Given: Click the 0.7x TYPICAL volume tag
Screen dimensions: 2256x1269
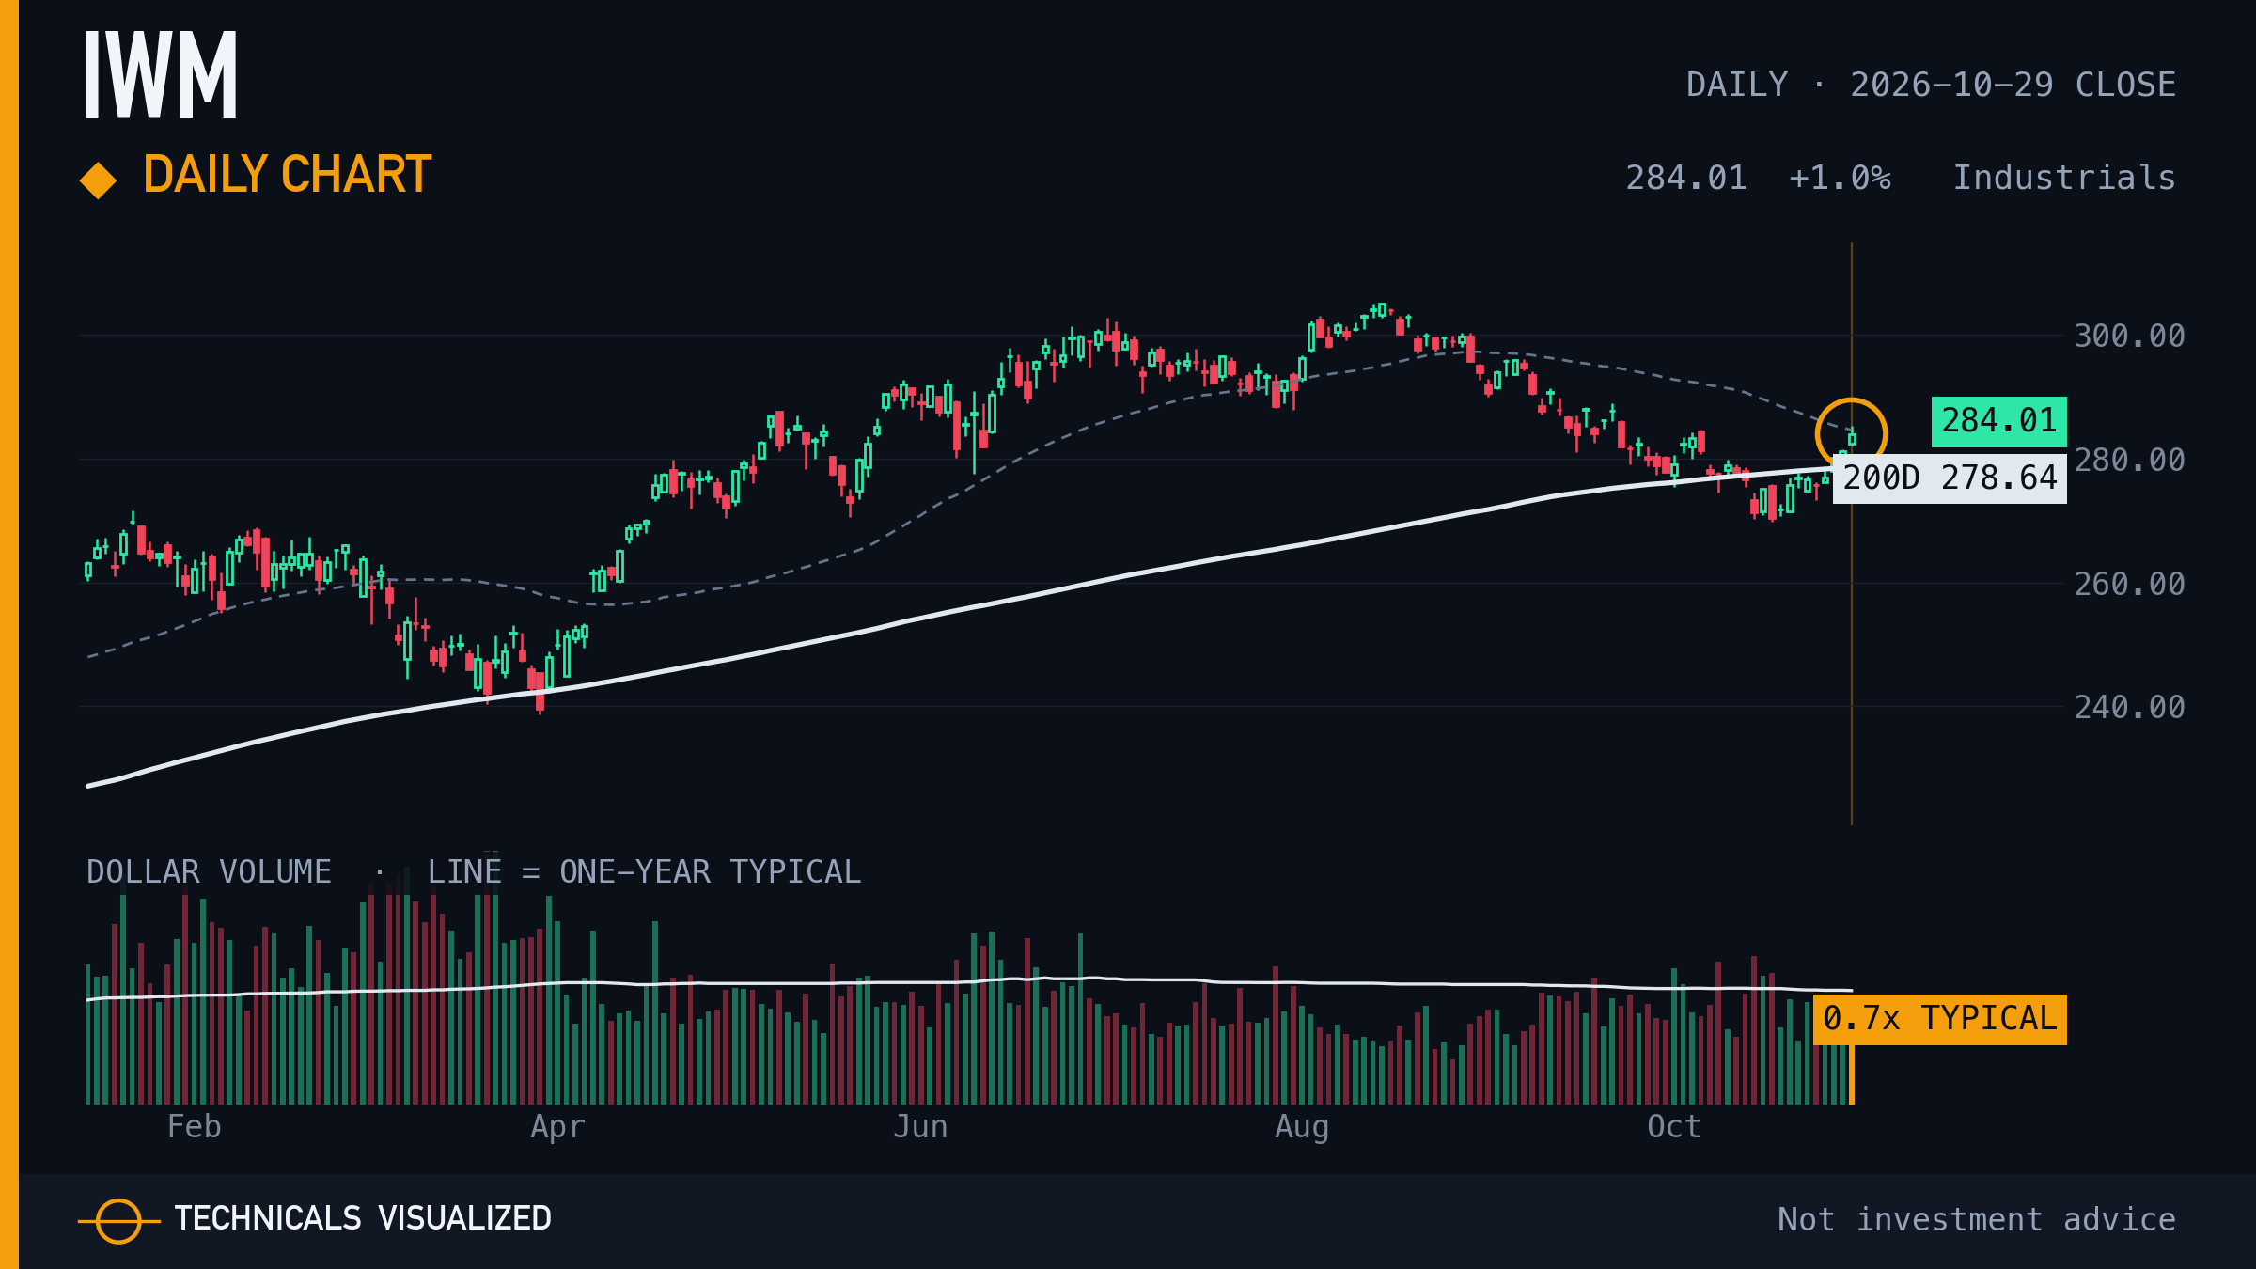Looking at the screenshot, I should [x=1940, y=1019].
